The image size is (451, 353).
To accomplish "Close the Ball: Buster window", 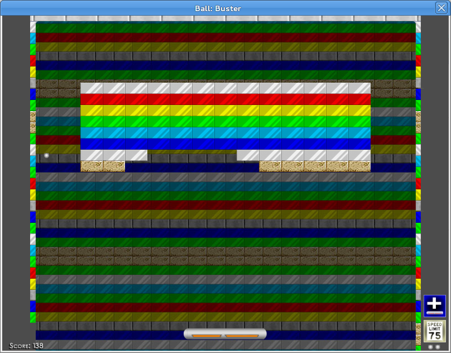I will pos(441,8).
